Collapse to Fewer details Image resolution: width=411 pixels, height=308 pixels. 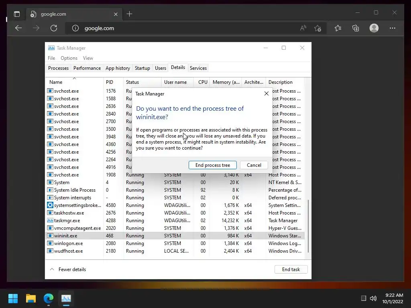(68, 269)
